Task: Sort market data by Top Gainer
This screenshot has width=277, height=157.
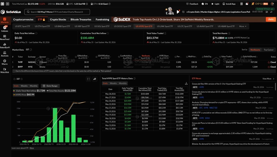Action: [x=268, y=50]
